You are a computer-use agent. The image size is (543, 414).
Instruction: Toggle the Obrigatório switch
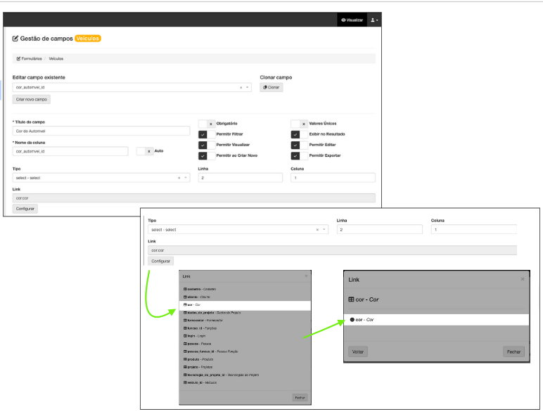tap(207, 124)
